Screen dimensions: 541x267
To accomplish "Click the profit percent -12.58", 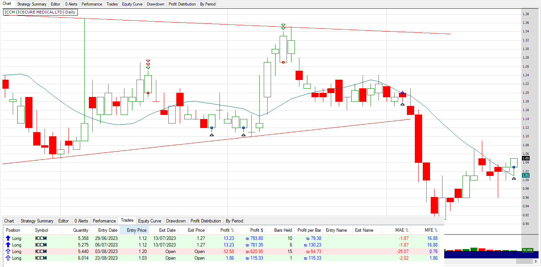I will (x=227, y=251).
